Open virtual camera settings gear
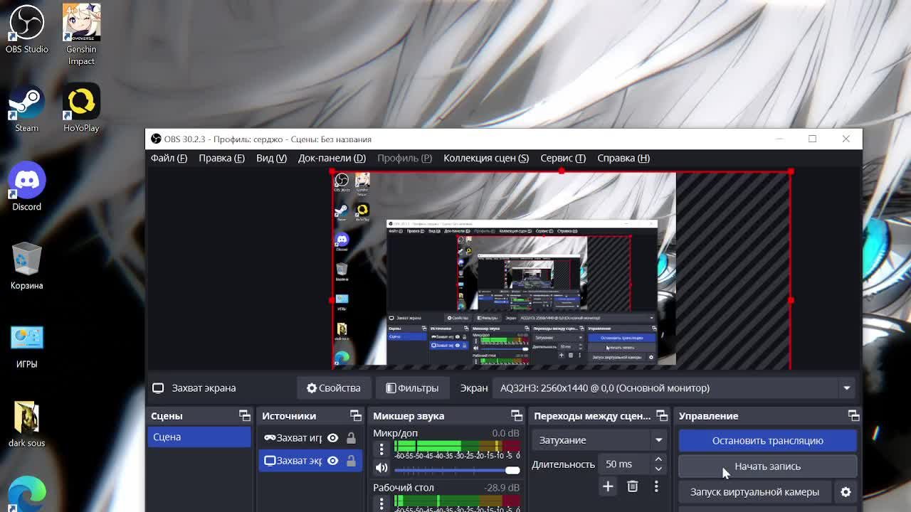 846,492
